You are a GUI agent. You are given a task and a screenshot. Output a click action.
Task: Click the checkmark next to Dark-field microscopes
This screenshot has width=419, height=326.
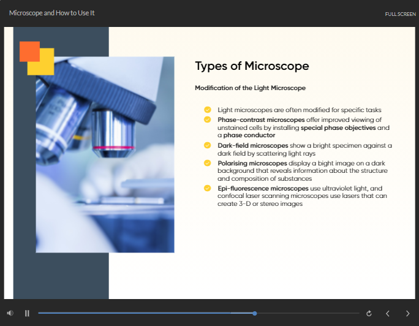(x=208, y=145)
